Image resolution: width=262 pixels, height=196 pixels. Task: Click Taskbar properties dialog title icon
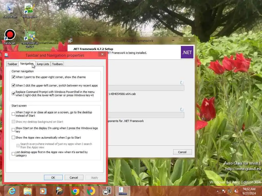6,55
